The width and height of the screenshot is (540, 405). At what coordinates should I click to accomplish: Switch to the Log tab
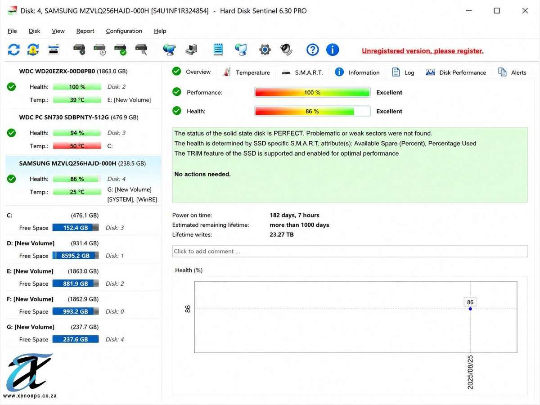pos(403,72)
